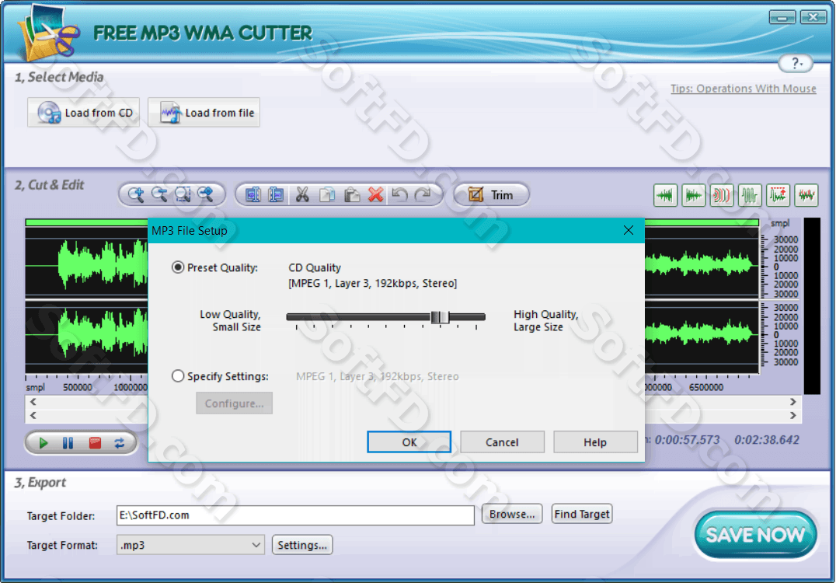
Task: Click the first selection marker icon
Action: pos(253,194)
